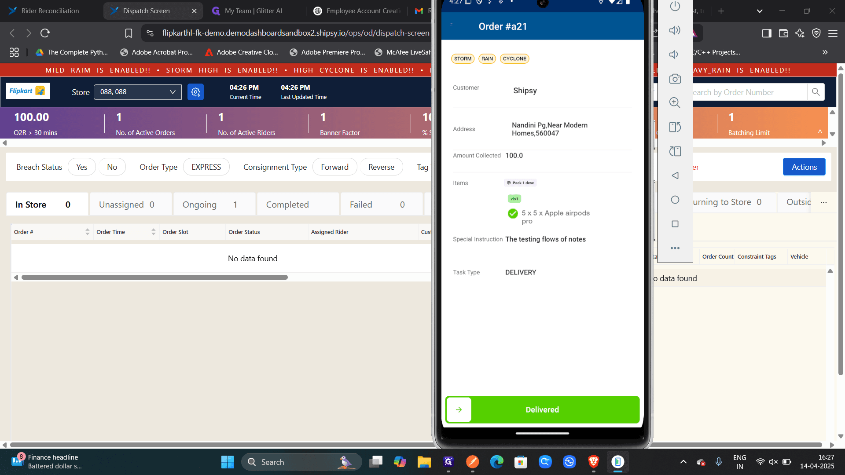Tap the green Delivered button
845x475 pixels.
542,409
